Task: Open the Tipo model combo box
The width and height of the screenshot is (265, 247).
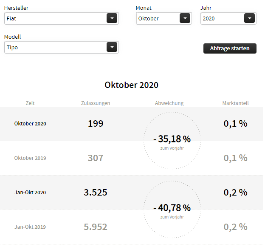Action: pos(55,47)
